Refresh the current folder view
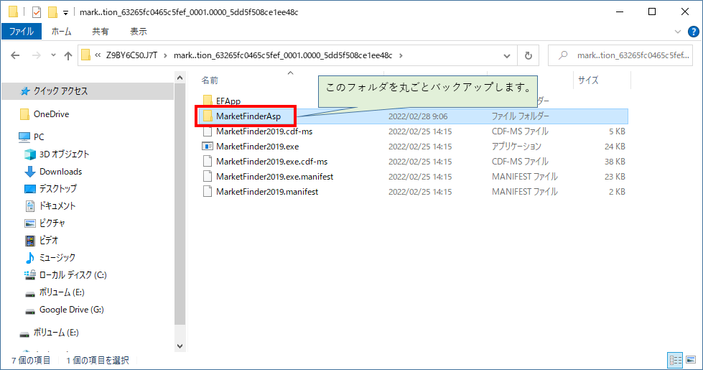 click(x=528, y=55)
